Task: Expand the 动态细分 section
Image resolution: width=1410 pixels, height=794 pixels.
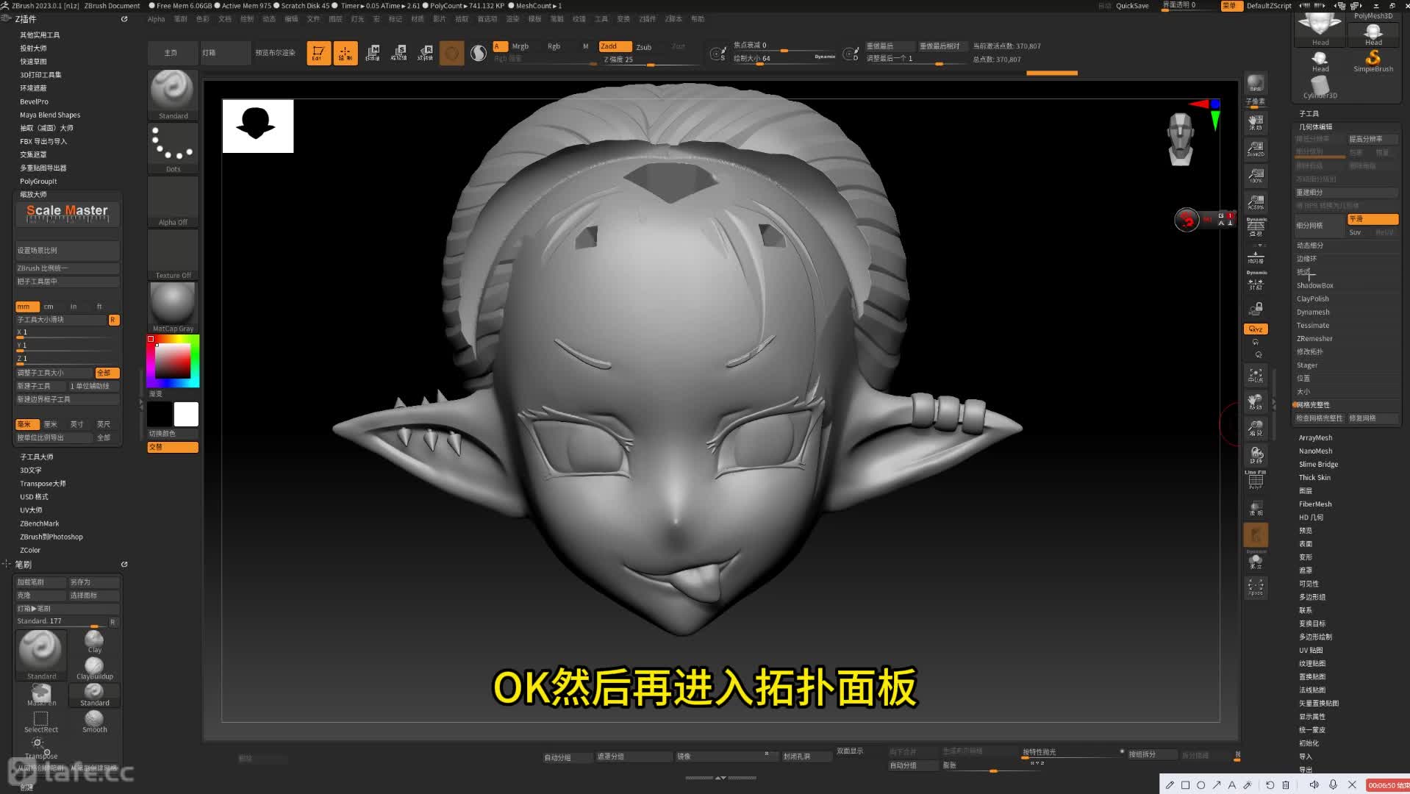Action: coord(1309,246)
